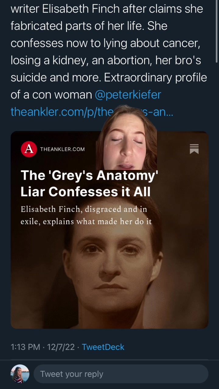Click the scrollbar on the right edge
This screenshot has height=389, width=219.
click(x=216, y=30)
